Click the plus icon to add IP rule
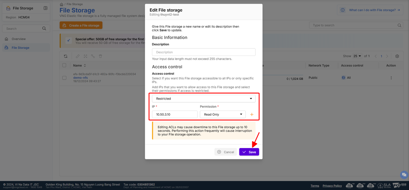Screen dimensions: 409x190 coord(252,115)
